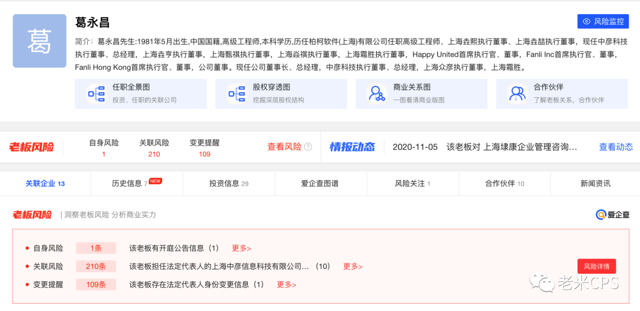Click the 关联风险 count 210 in risk bar

[154, 154]
